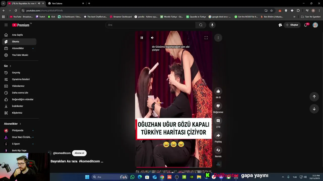Open the Chrome three-dot menu

pos(319,11)
